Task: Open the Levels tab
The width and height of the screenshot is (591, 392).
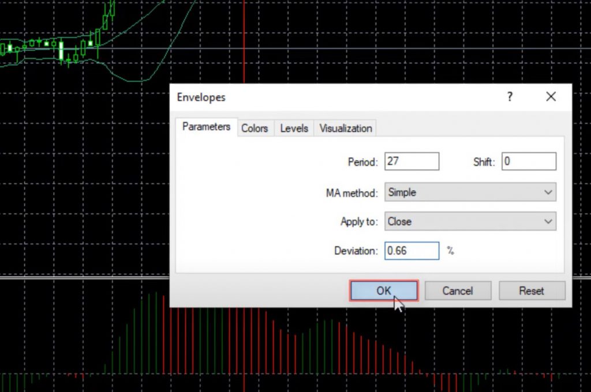Action: [x=294, y=128]
